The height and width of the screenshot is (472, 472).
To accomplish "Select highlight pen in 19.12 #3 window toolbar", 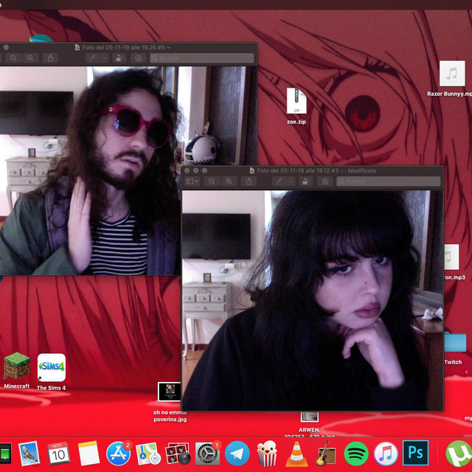I will pyautogui.click(x=280, y=181).
